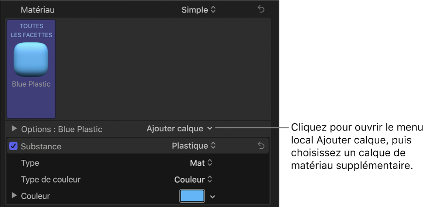Open the chevron menu beside the color swatch

pyautogui.click(x=212, y=197)
